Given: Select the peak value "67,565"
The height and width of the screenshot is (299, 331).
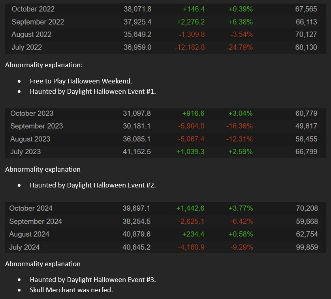Looking at the screenshot, I should pyautogui.click(x=306, y=9).
